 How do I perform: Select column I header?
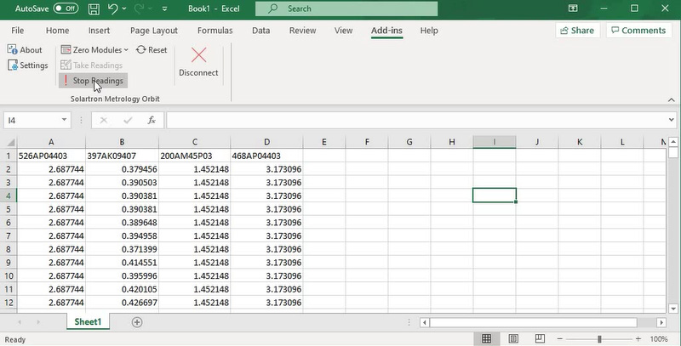point(495,142)
